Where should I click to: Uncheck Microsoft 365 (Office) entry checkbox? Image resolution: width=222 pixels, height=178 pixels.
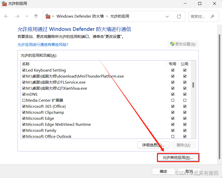click(24, 106)
